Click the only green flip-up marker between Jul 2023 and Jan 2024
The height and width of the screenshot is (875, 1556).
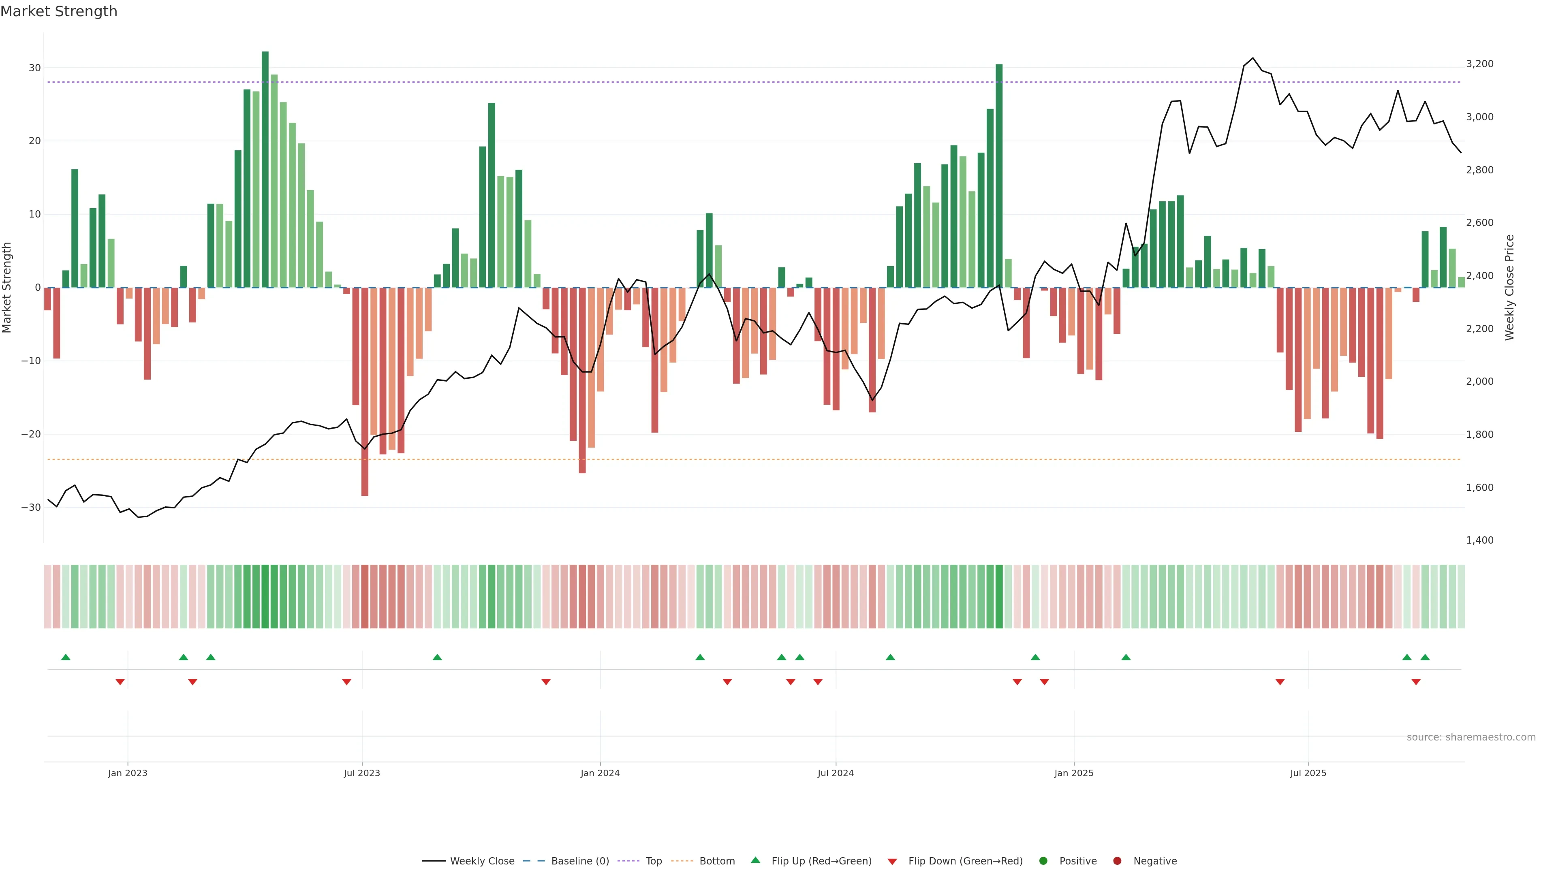pyautogui.click(x=437, y=657)
